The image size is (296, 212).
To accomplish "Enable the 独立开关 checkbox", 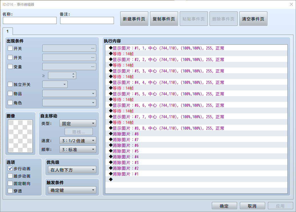I will pos(10,84).
